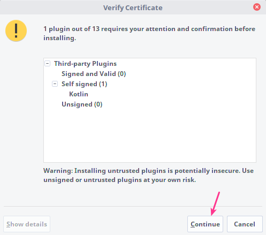The image size is (266, 235).
Task: Select the Signed and Valid (0) item
Action: (94, 74)
